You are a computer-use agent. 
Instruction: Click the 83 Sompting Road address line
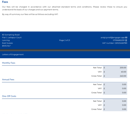[x=11, y=35]
